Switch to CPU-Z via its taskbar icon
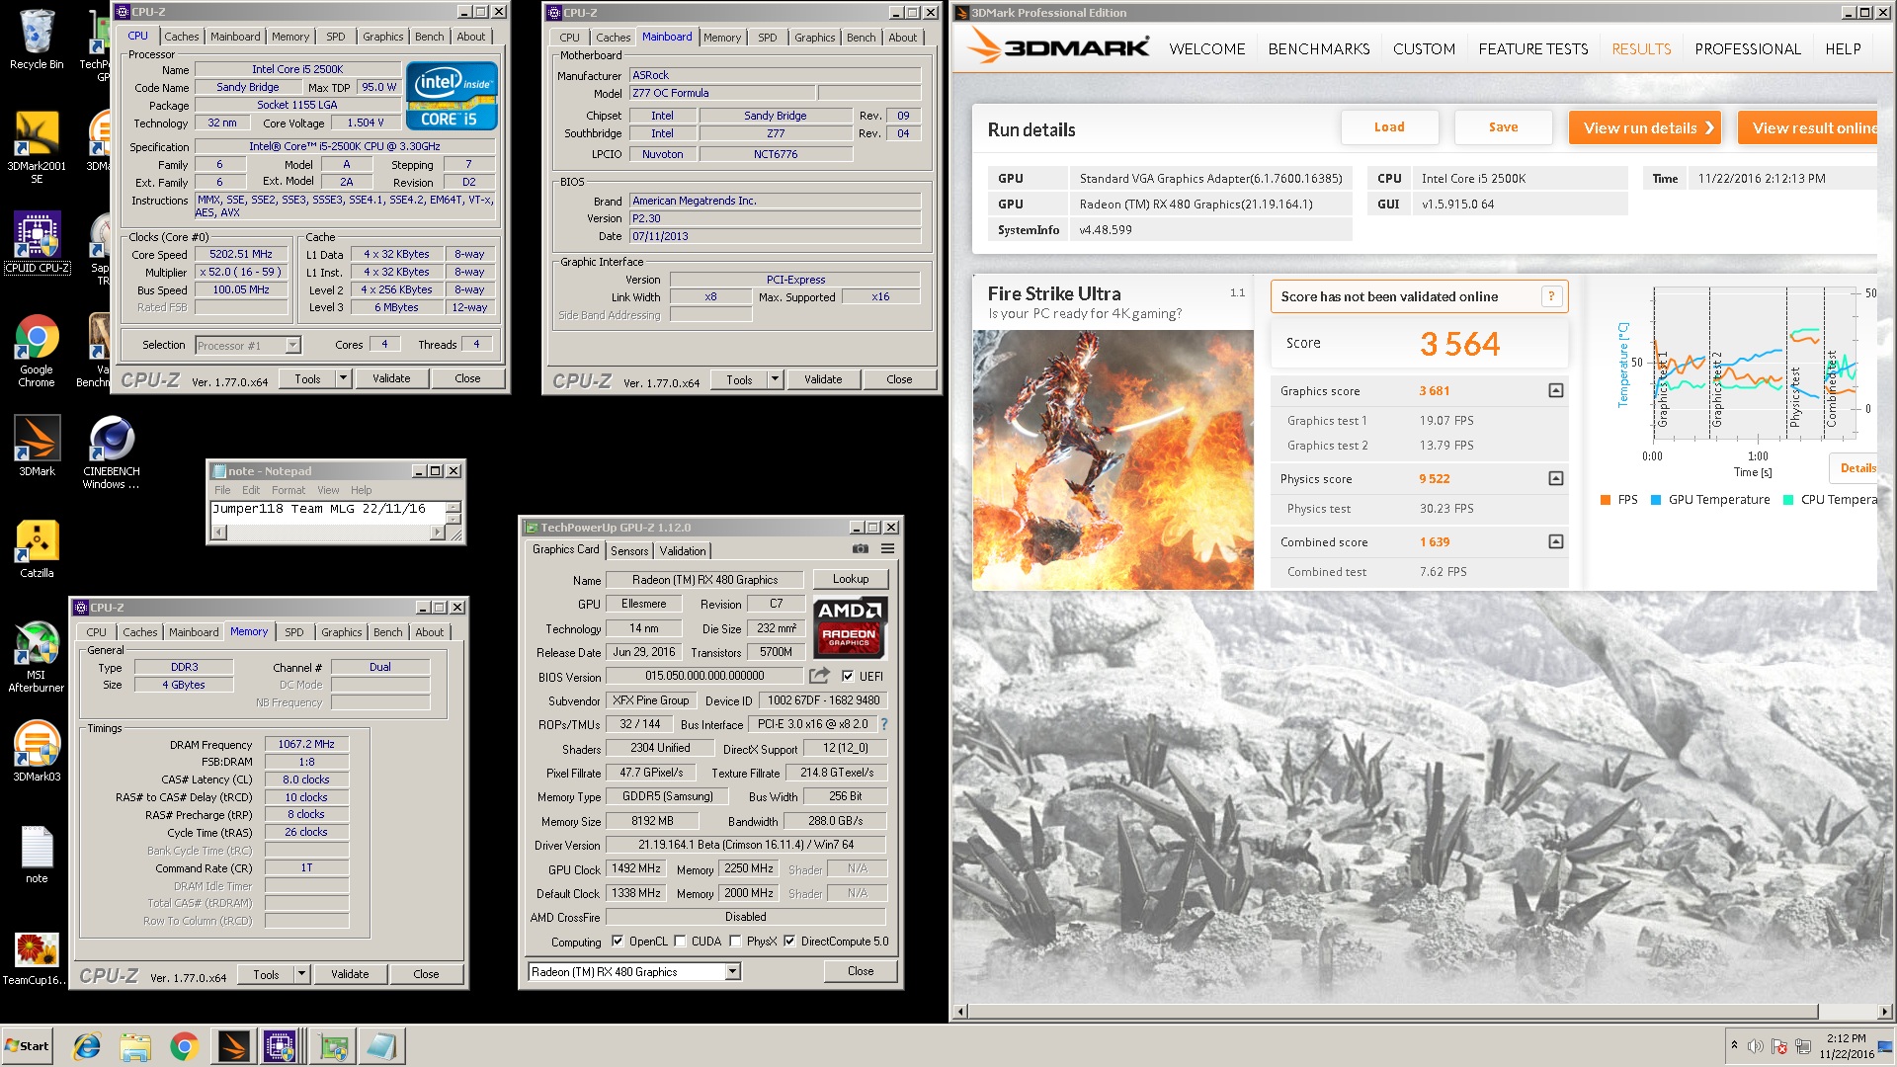This screenshot has height=1067, width=1897. [281, 1046]
